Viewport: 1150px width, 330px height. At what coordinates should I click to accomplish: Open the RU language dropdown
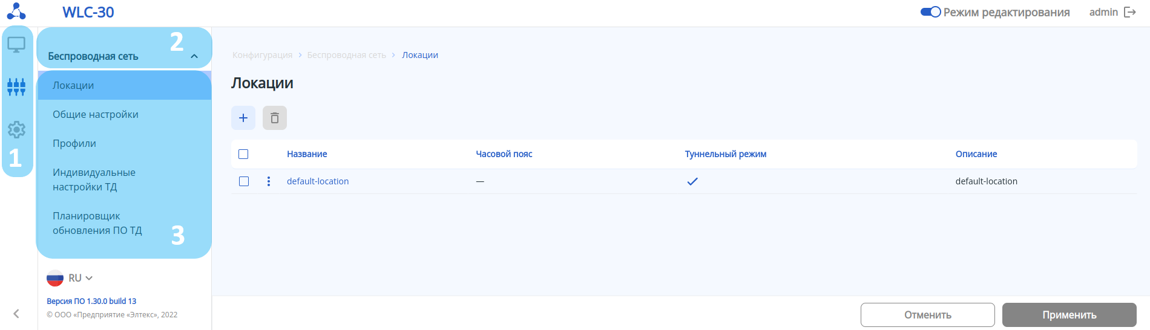(x=70, y=278)
